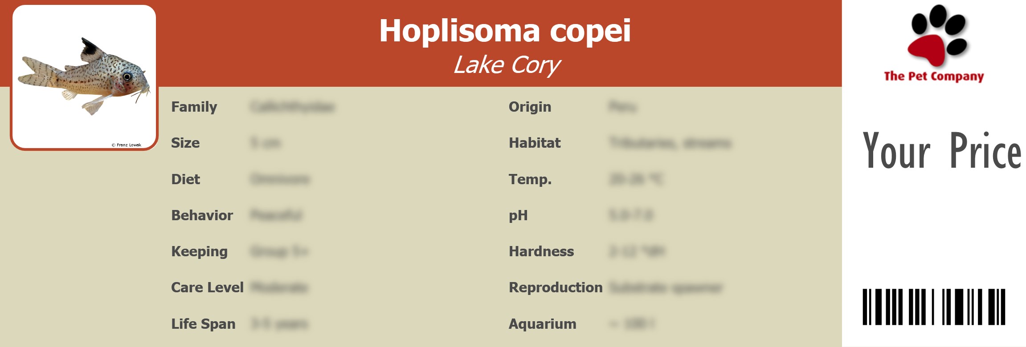Click the Behavior label
The image size is (1026, 347).
point(202,215)
